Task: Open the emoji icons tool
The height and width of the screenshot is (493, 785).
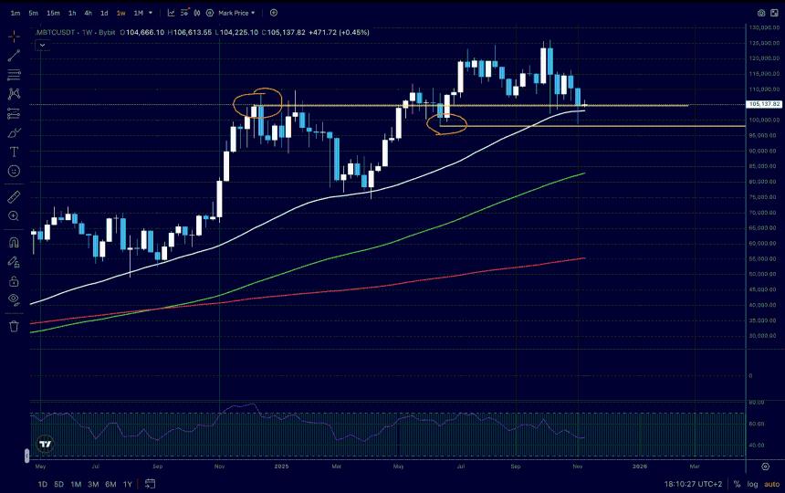Action: pos(14,171)
